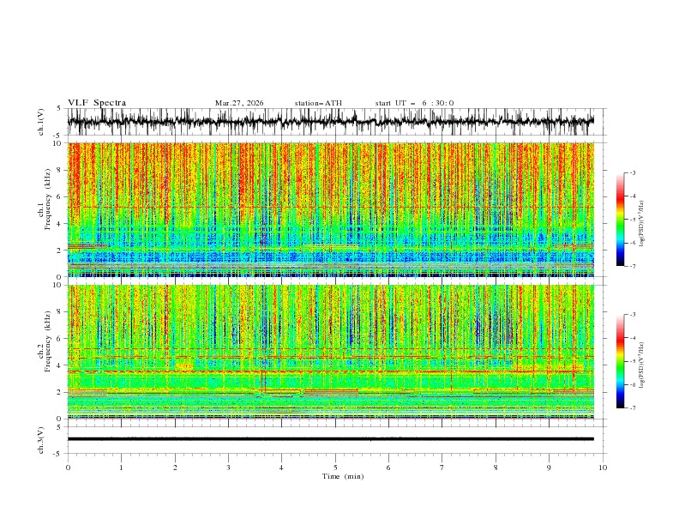Click the upper PSD color scale bar
The image size is (679, 525).
[620, 220]
